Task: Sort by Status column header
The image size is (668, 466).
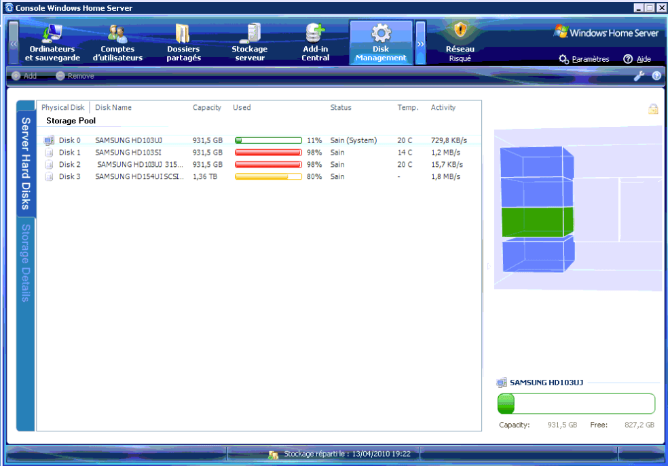Action: point(341,107)
